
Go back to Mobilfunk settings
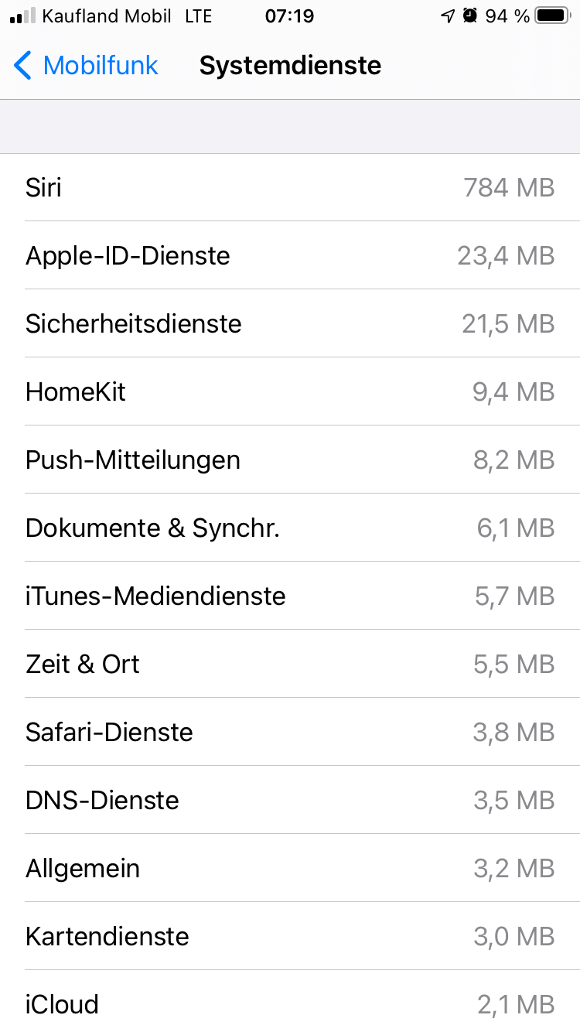87,66
